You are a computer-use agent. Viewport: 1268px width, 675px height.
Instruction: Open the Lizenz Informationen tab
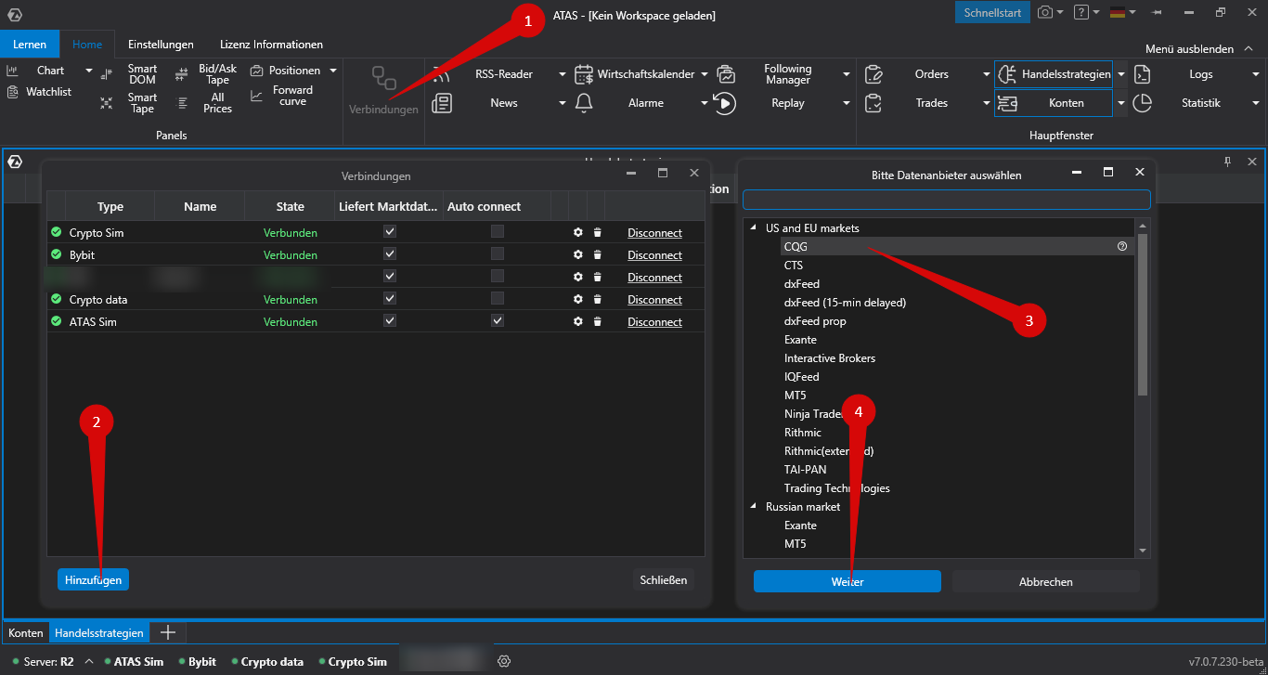click(x=271, y=45)
